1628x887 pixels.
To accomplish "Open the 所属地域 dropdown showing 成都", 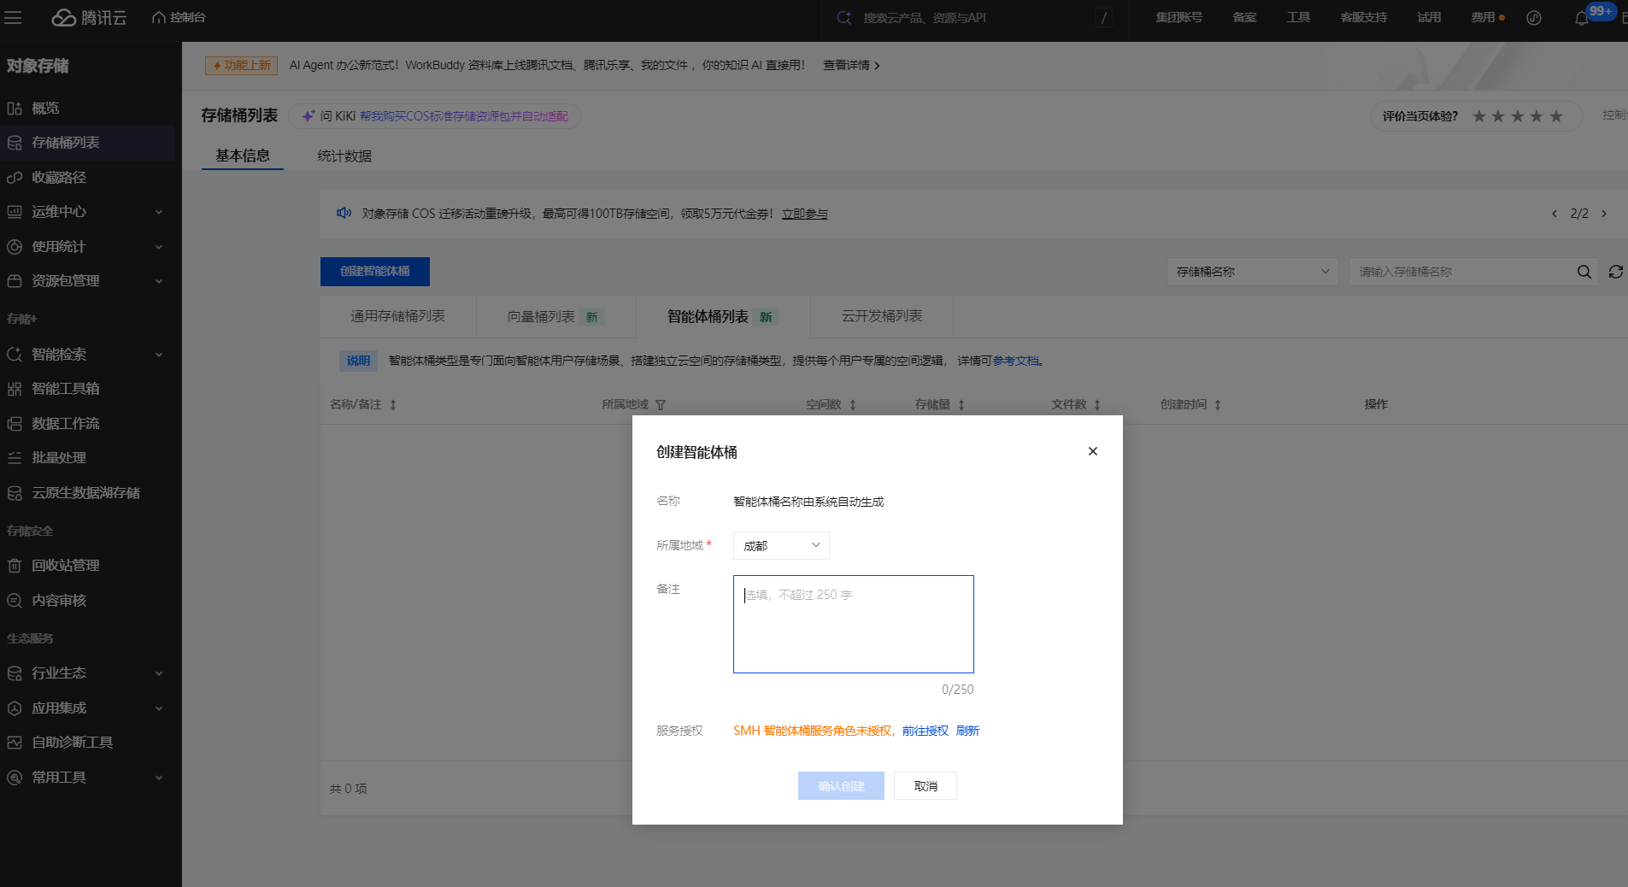I will (781, 545).
